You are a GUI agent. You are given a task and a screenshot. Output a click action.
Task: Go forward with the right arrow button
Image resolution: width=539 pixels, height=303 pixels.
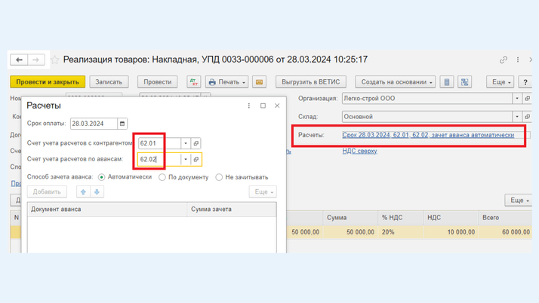(36, 60)
